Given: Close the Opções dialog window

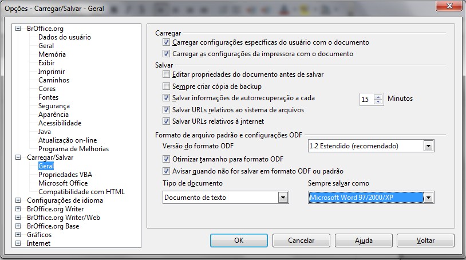Looking at the screenshot, I should coord(449,6).
